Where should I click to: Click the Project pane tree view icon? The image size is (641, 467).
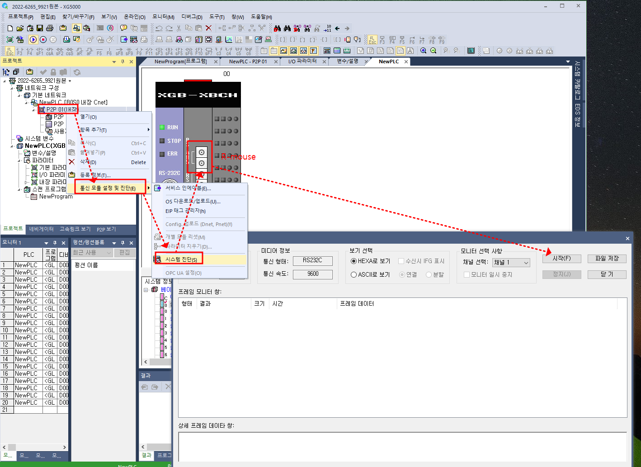[x=6, y=72]
